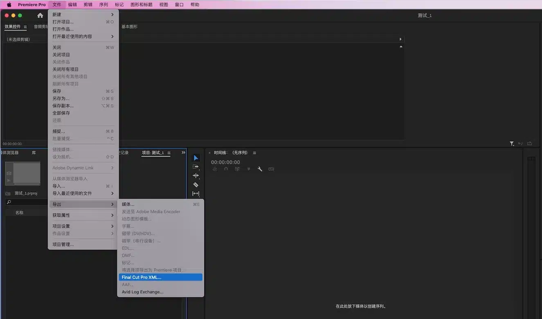Add marker icon in timeline header
The image size is (542, 319).
[248, 169]
